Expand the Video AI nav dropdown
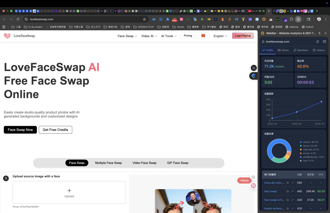The image size is (330, 213). pos(149,36)
